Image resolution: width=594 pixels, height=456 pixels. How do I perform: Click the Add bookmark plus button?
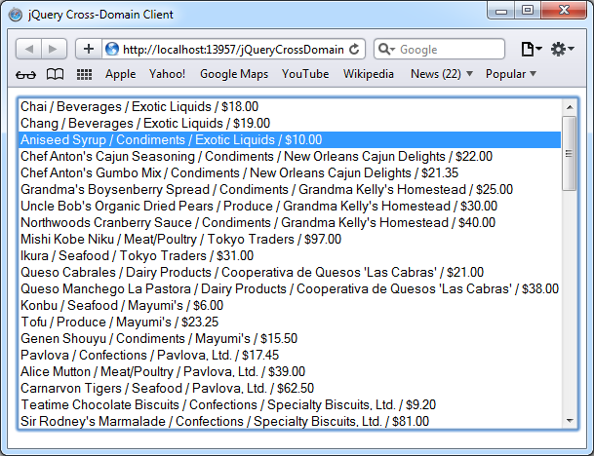tap(88, 49)
